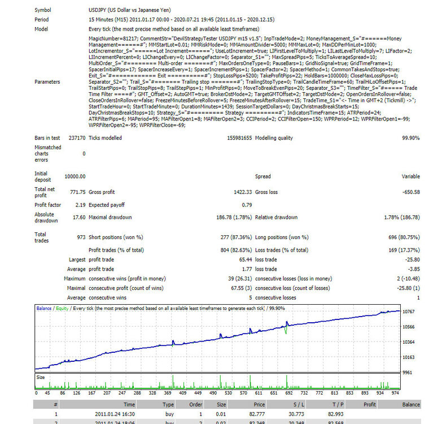Click the 'Balance' legend label on chart
The height and width of the screenshot is (424, 442).
point(44,308)
